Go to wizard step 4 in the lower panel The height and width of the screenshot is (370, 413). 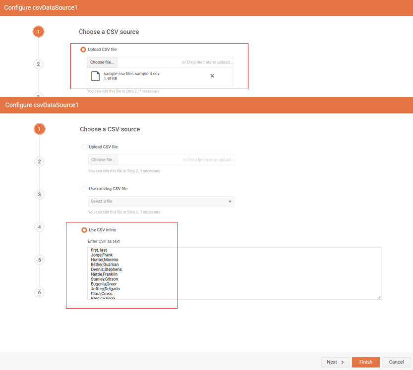pos(40,227)
